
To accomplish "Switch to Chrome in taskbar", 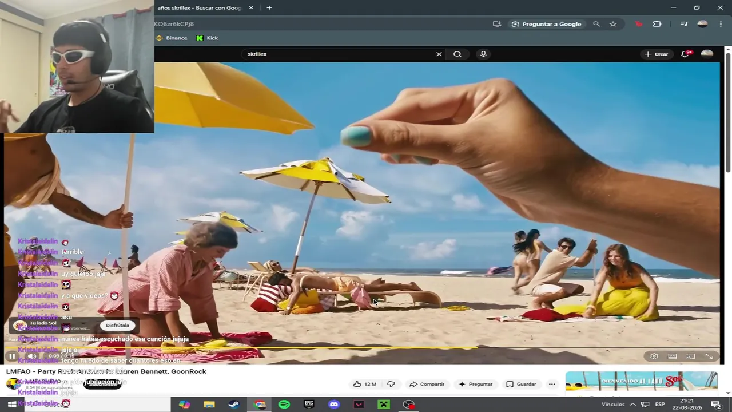I will [x=260, y=405].
